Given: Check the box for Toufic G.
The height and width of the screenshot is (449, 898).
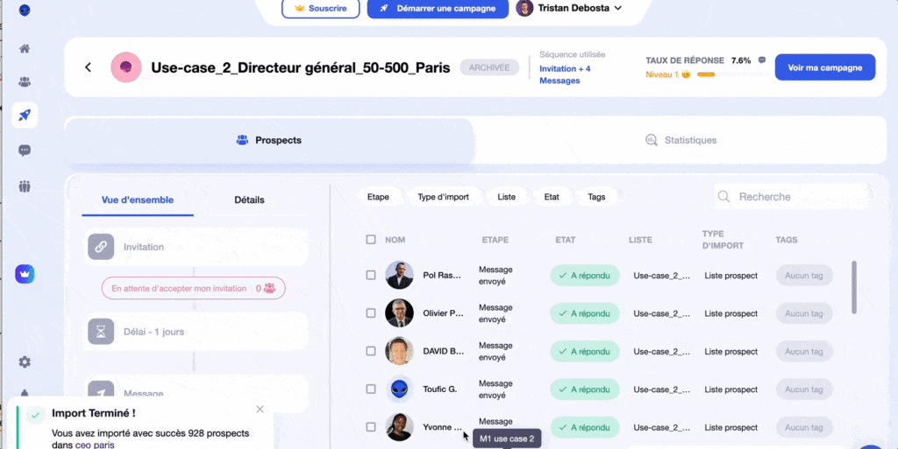Looking at the screenshot, I should point(371,389).
